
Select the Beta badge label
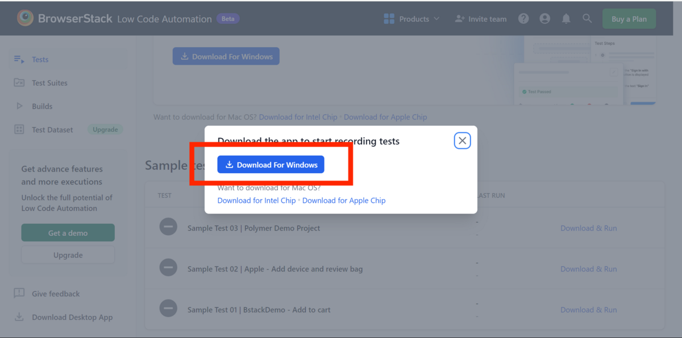point(228,19)
